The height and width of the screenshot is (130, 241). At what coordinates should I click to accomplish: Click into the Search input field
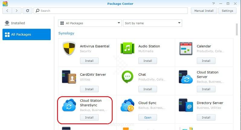(x=112, y=11)
